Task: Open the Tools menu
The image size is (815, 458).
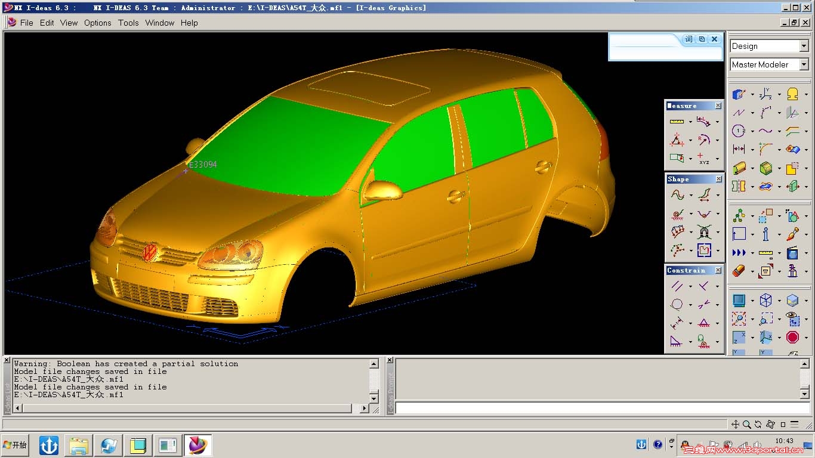Action: point(128,23)
